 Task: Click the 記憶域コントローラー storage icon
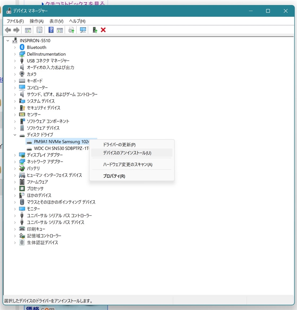tap(22, 236)
